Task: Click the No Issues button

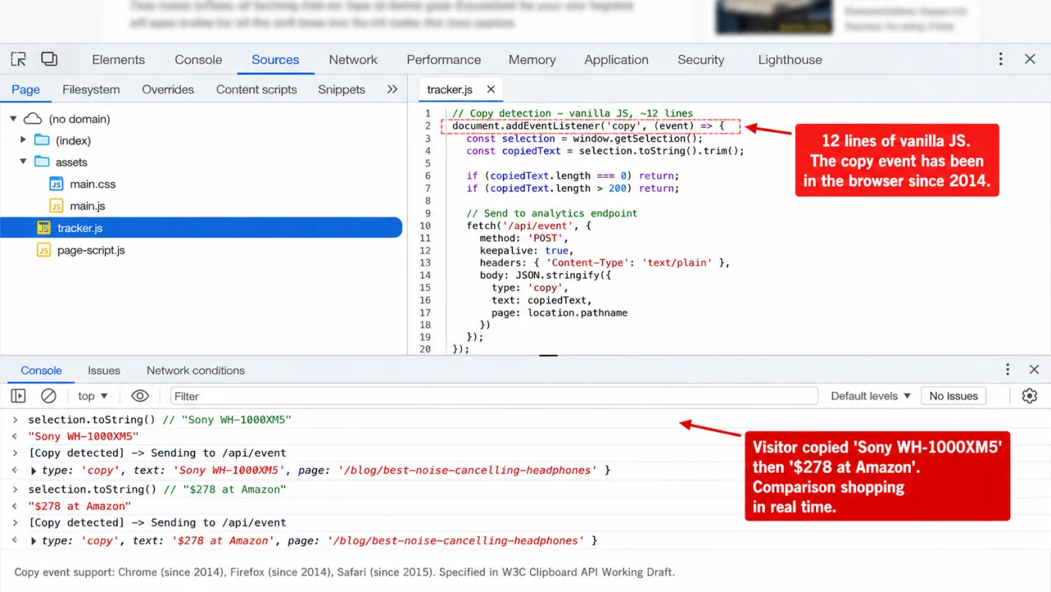Action: pyautogui.click(x=953, y=396)
